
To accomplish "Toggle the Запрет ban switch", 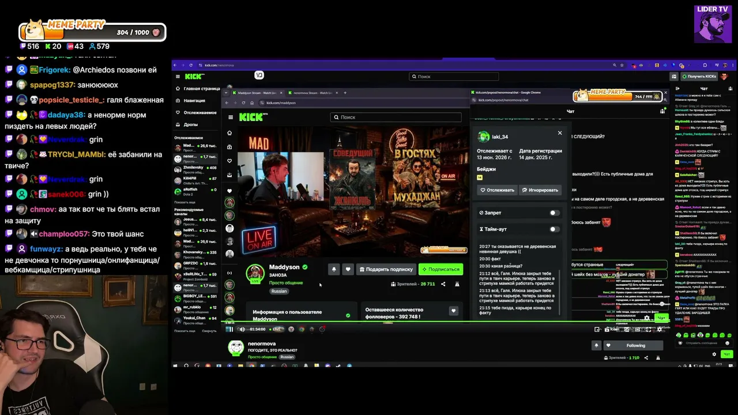I will pyautogui.click(x=554, y=213).
